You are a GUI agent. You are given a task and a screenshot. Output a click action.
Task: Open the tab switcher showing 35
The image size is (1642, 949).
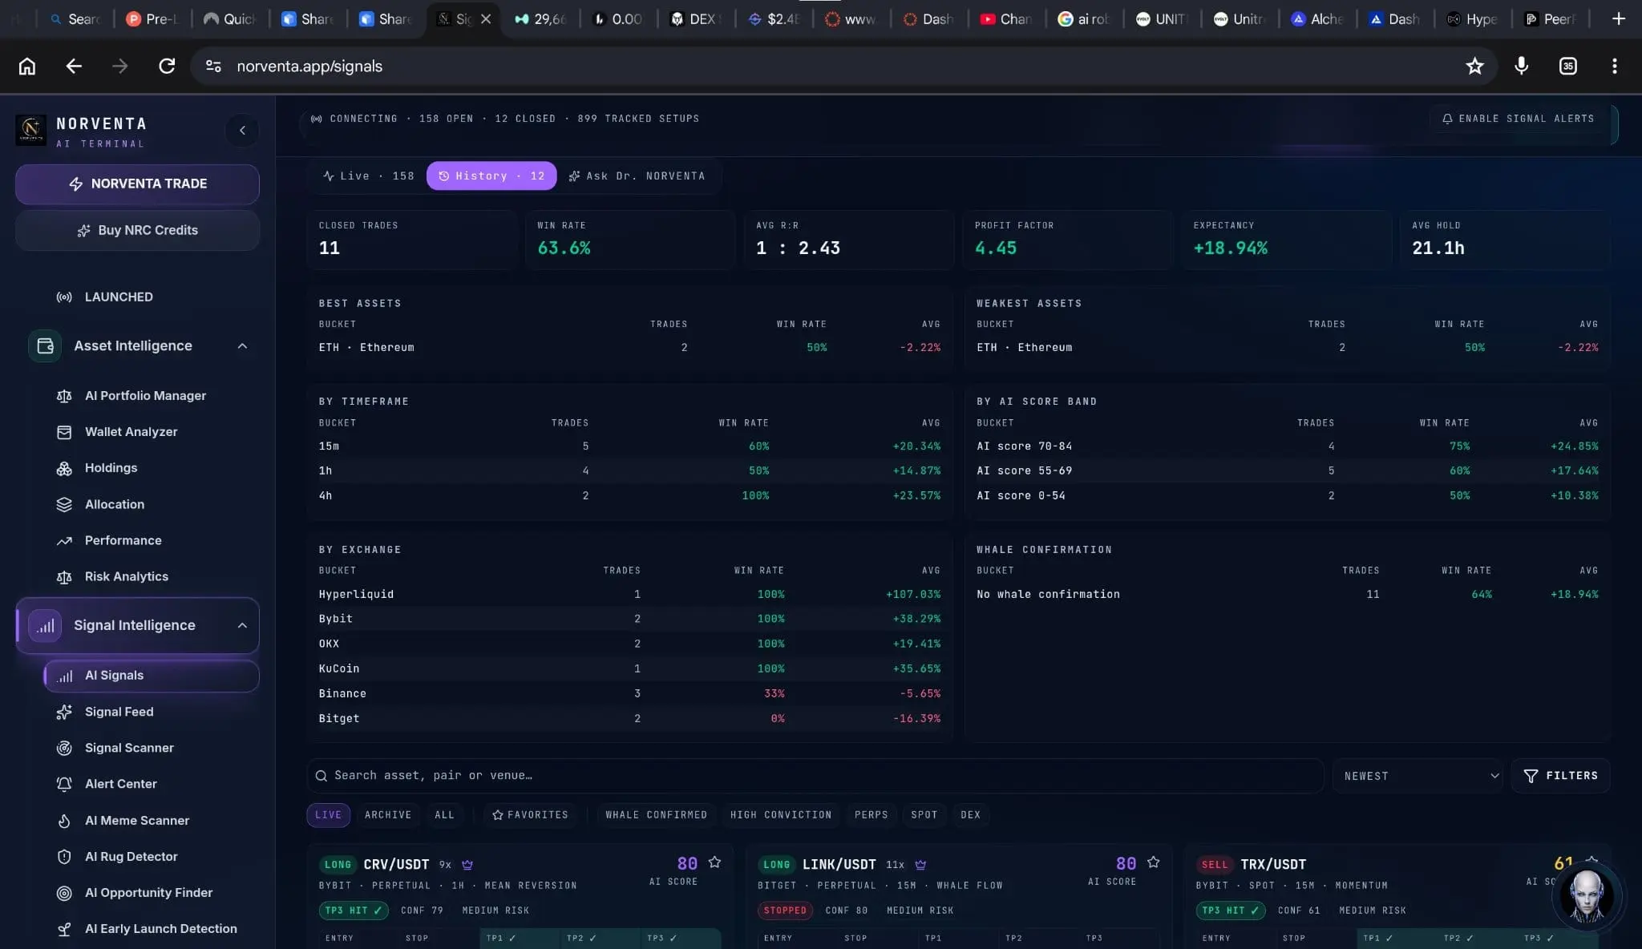point(1568,67)
